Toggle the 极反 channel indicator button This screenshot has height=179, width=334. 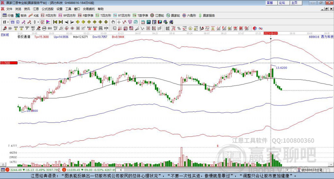click(x=42, y=22)
